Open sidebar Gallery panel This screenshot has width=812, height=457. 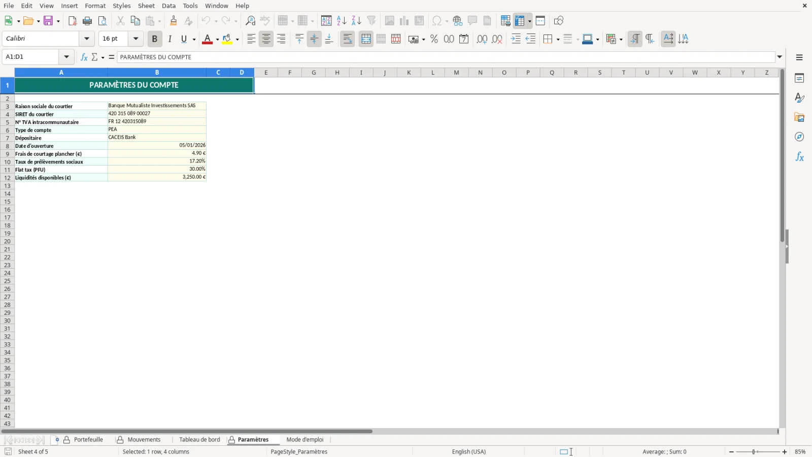point(799,118)
